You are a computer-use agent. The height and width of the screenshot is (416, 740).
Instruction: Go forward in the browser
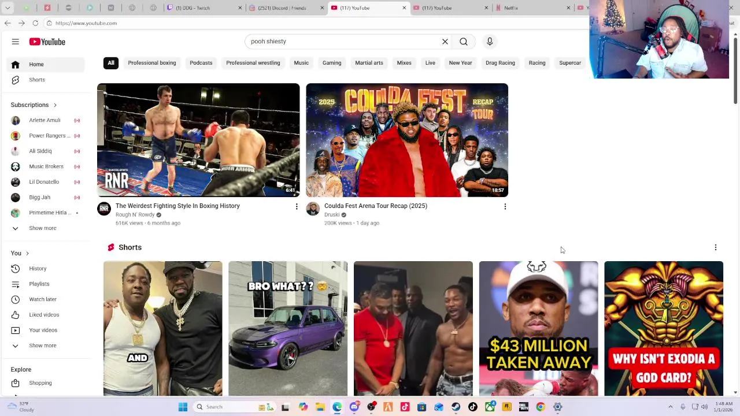21,23
